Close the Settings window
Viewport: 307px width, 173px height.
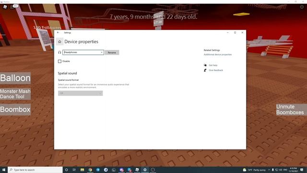[242, 33]
